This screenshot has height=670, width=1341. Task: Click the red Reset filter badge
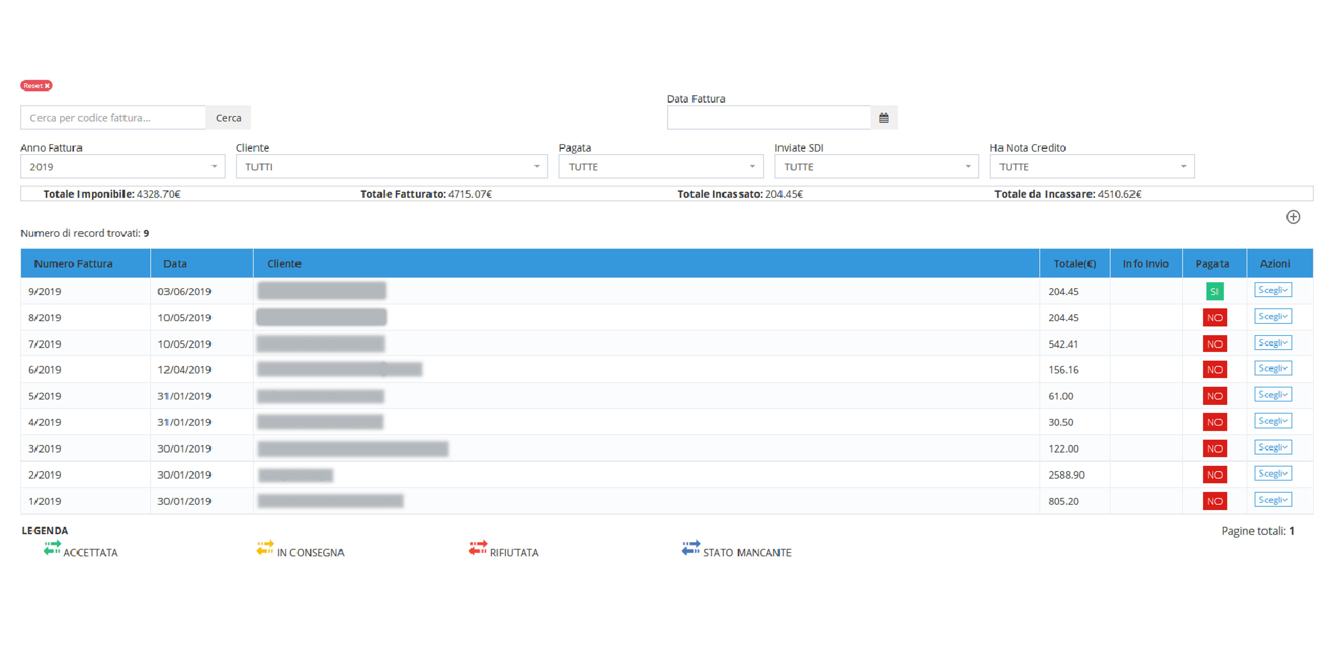[x=36, y=85]
